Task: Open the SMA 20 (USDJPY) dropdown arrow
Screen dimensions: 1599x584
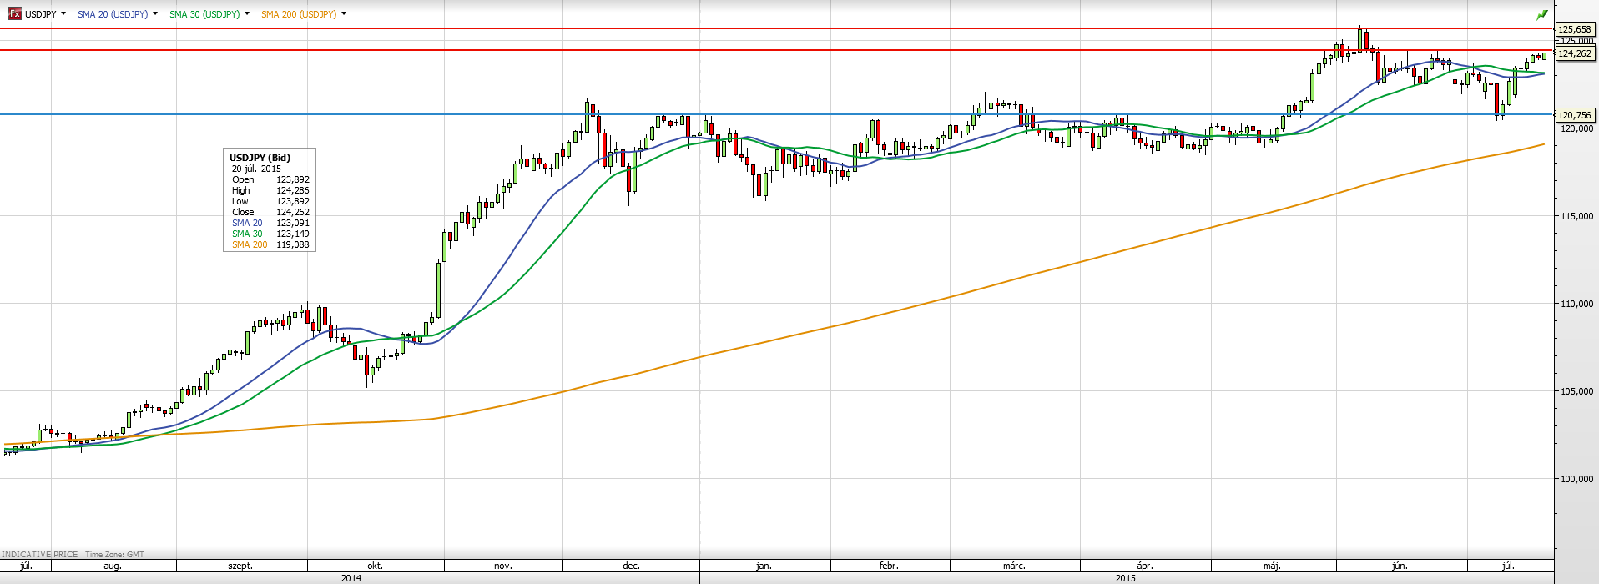Action: tap(155, 13)
